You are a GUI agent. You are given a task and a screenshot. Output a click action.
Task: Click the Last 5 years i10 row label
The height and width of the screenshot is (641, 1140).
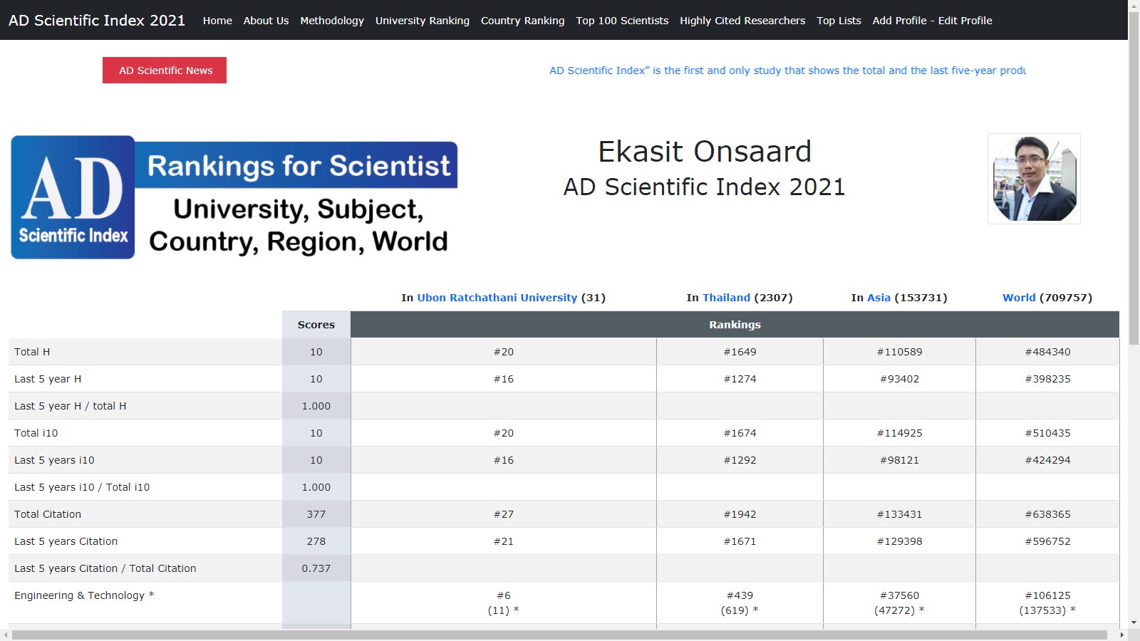54,460
